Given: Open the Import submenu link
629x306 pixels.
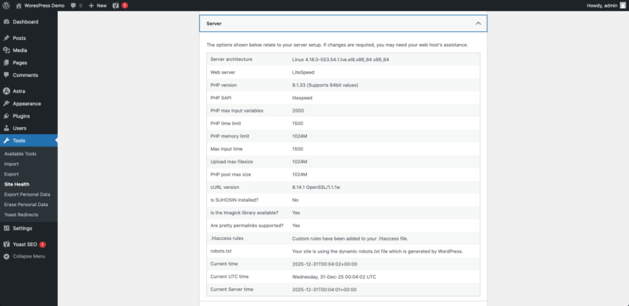Looking at the screenshot, I should click(x=11, y=163).
